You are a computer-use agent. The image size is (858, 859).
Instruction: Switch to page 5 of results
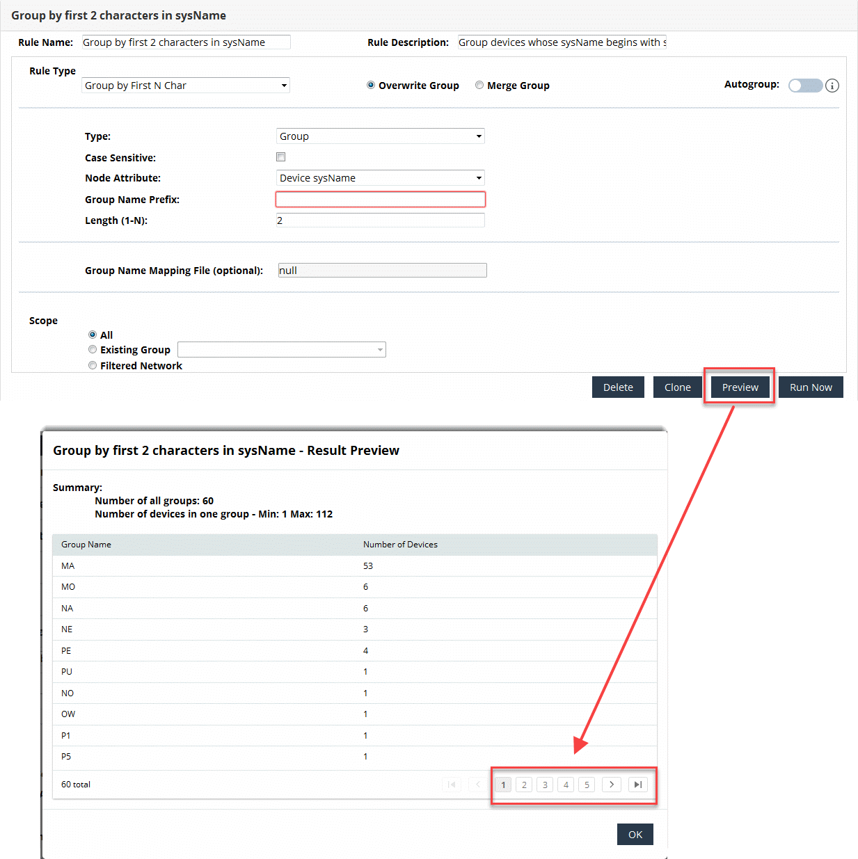[x=587, y=785]
